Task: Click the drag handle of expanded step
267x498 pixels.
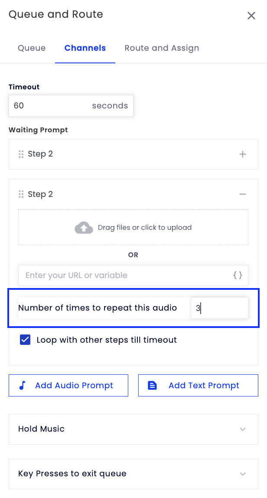Action: click(x=21, y=194)
